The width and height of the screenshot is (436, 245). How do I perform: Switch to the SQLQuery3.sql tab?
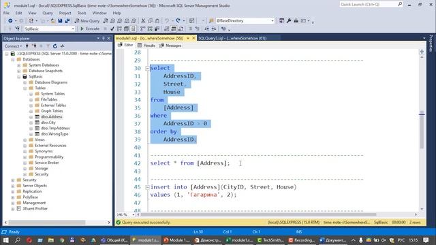coord(232,38)
